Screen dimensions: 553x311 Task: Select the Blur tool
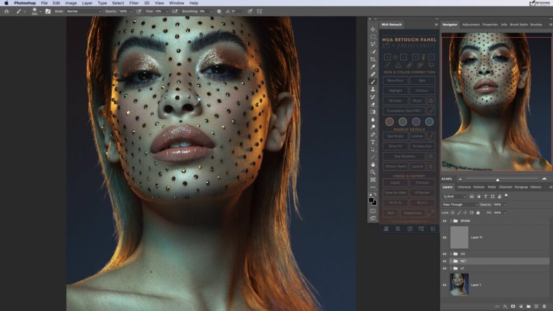pos(373,119)
